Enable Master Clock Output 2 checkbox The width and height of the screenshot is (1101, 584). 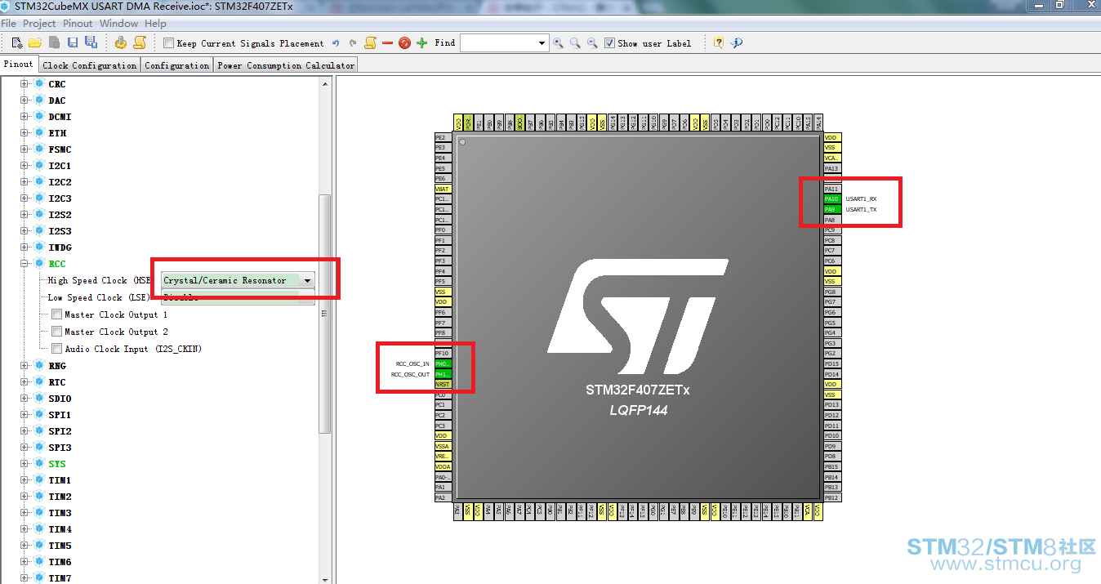(56, 332)
